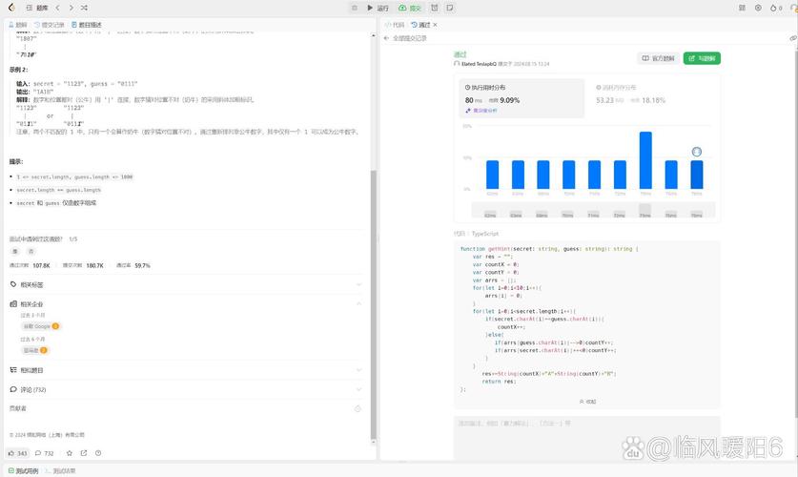
Task: Go to the next problem arrow
Action: click(x=71, y=8)
